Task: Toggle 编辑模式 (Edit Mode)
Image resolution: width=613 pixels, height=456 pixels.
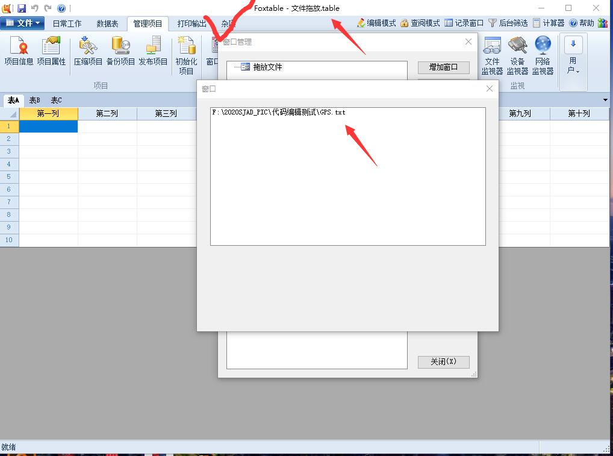Action: pyautogui.click(x=376, y=23)
